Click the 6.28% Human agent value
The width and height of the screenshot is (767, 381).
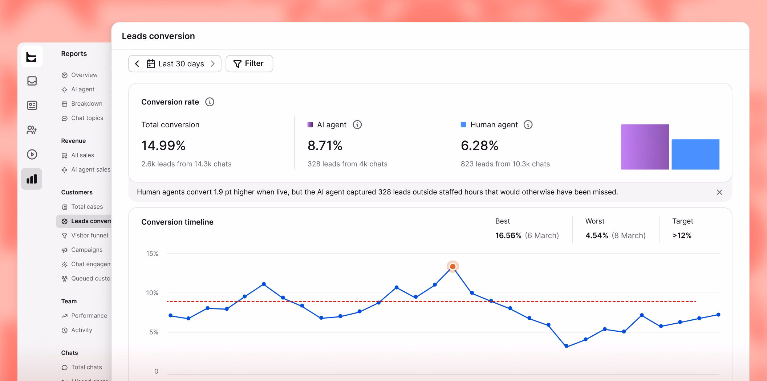[x=479, y=146]
